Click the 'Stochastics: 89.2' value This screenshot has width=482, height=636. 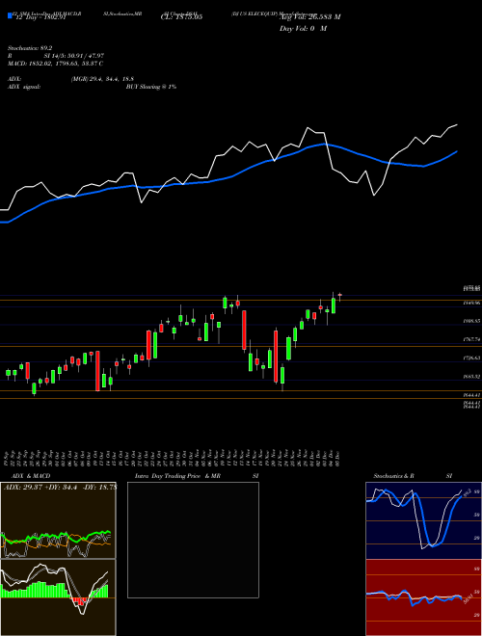point(30,48)
